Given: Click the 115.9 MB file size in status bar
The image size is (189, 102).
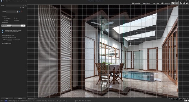Looking at the screenshot, I should point(17,101).
